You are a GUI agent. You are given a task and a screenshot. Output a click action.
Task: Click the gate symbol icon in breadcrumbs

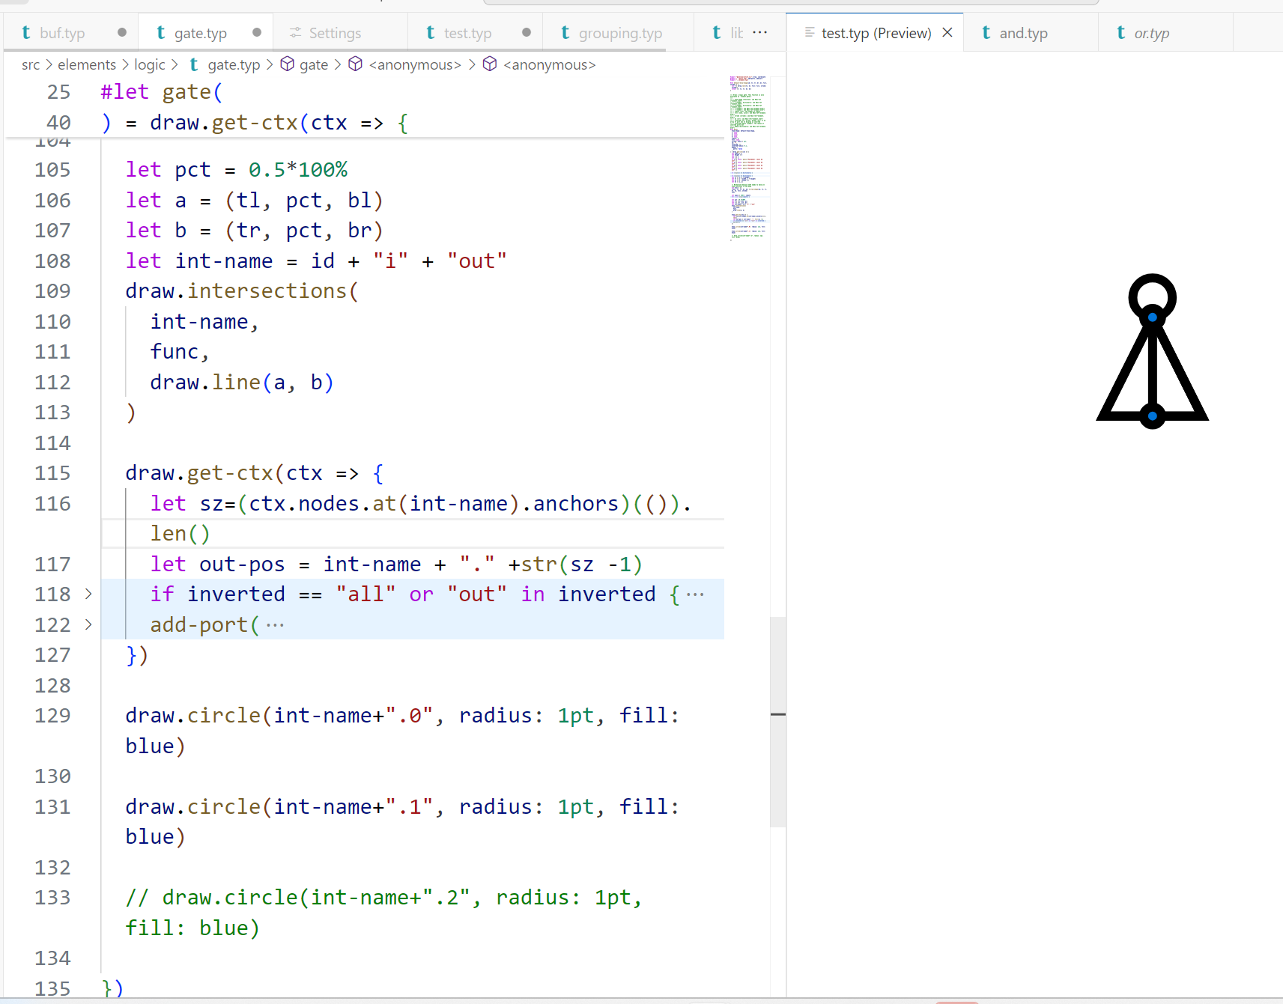[287, 64]
